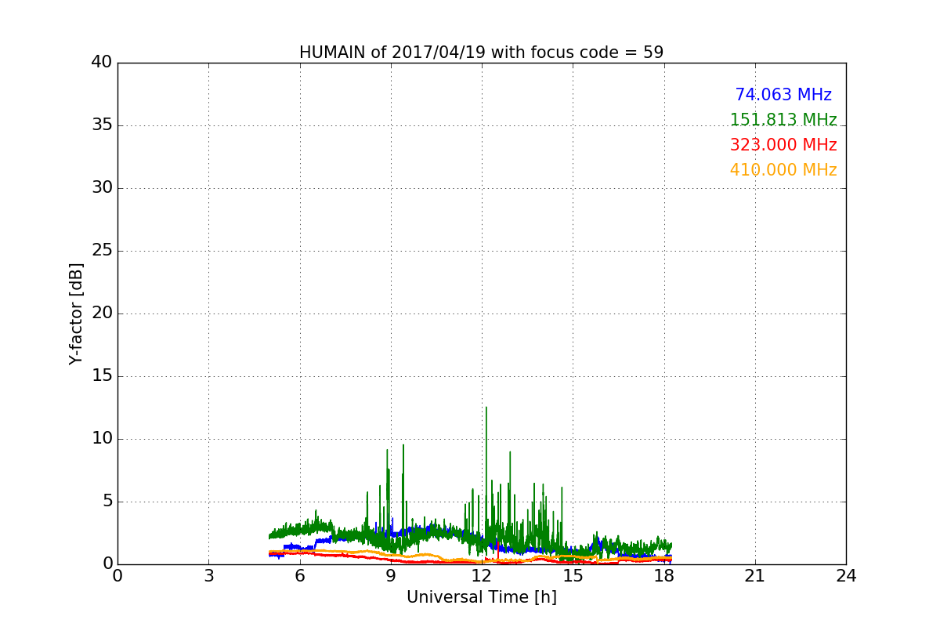Image resolution: width=940 pixels, height=627 pixels.
Task: Click y-axis tick label 25
Action: pyautogui.click(x=102, y=251)
